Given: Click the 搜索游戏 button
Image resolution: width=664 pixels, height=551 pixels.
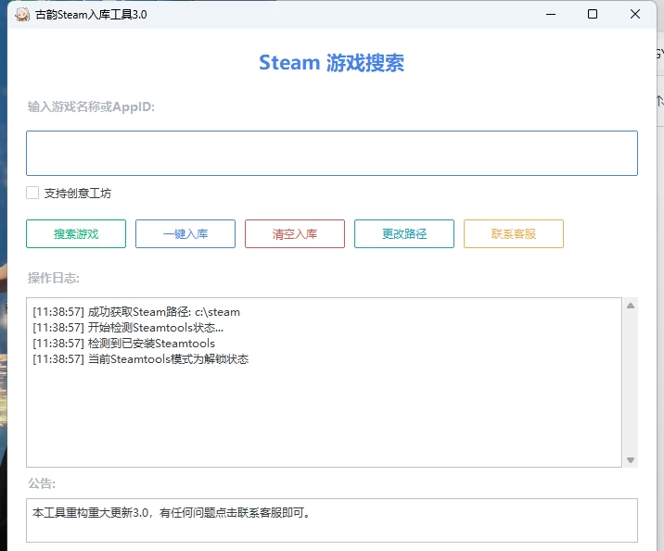Looking at the screenshot, I should click(76, 234).
